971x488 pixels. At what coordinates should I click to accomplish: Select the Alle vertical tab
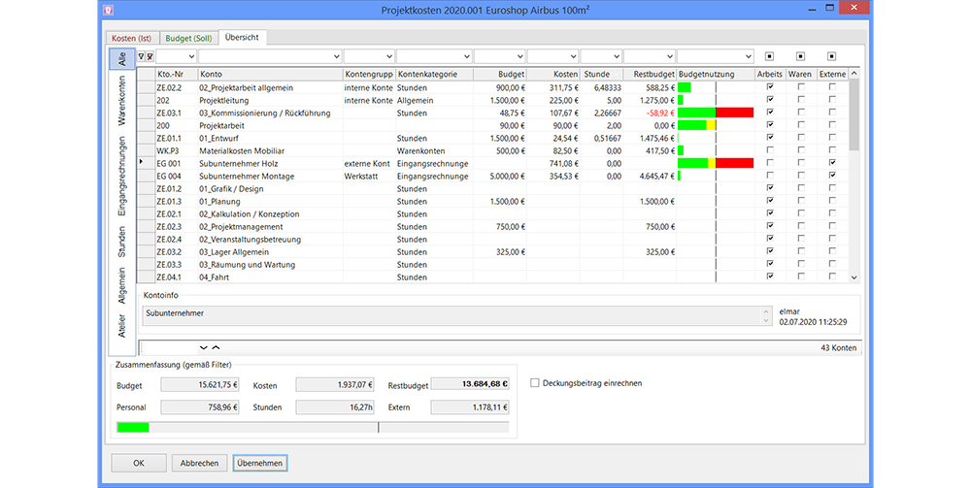(122, 59)
